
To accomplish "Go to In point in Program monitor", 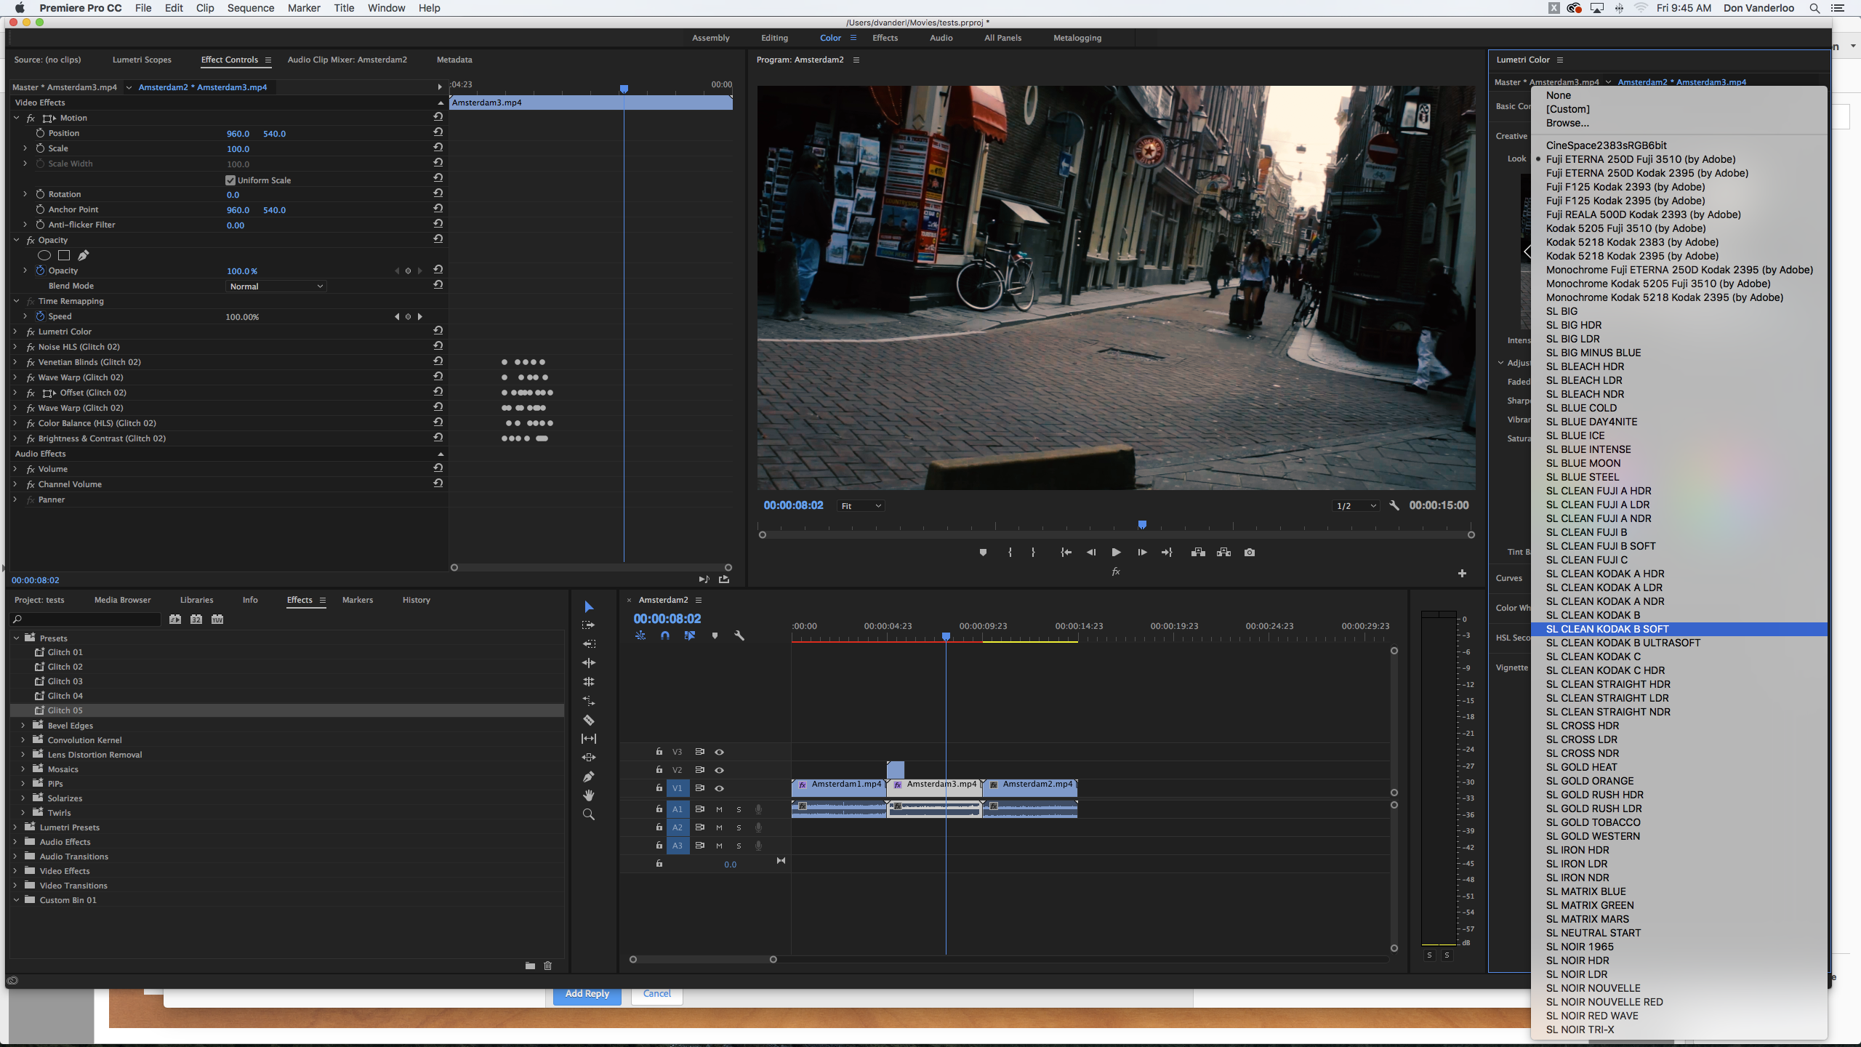I will (1066, 553).
